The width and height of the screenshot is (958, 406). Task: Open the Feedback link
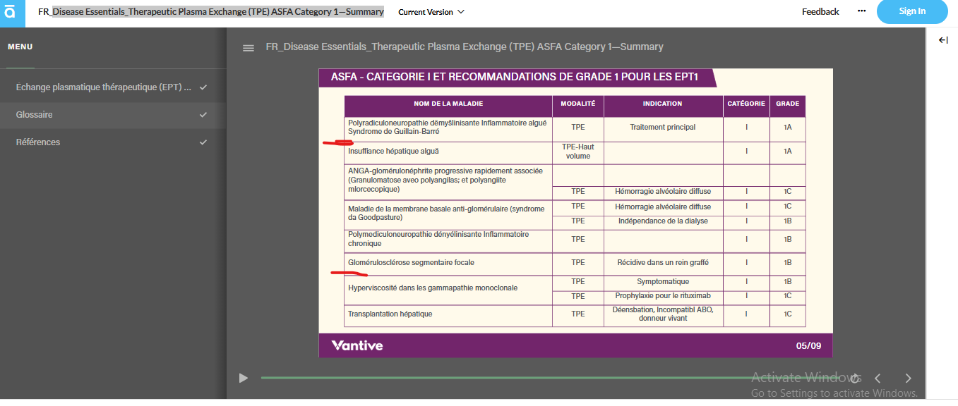820,11
